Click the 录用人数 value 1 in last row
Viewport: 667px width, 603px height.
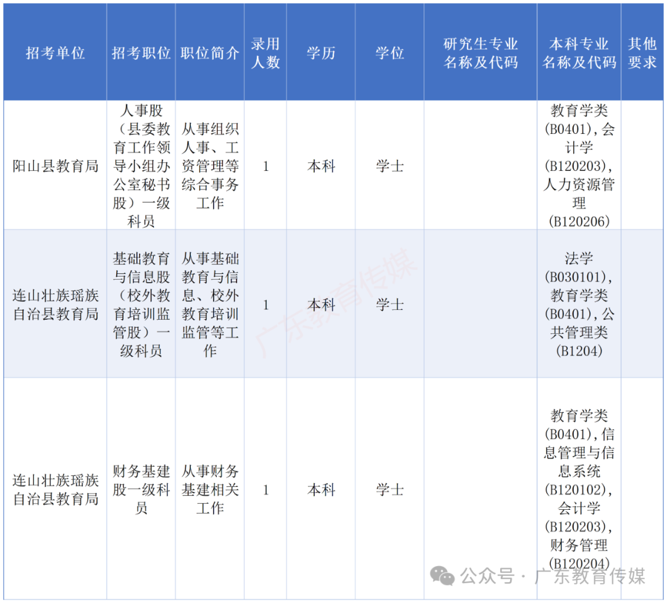tap(265, 490)
